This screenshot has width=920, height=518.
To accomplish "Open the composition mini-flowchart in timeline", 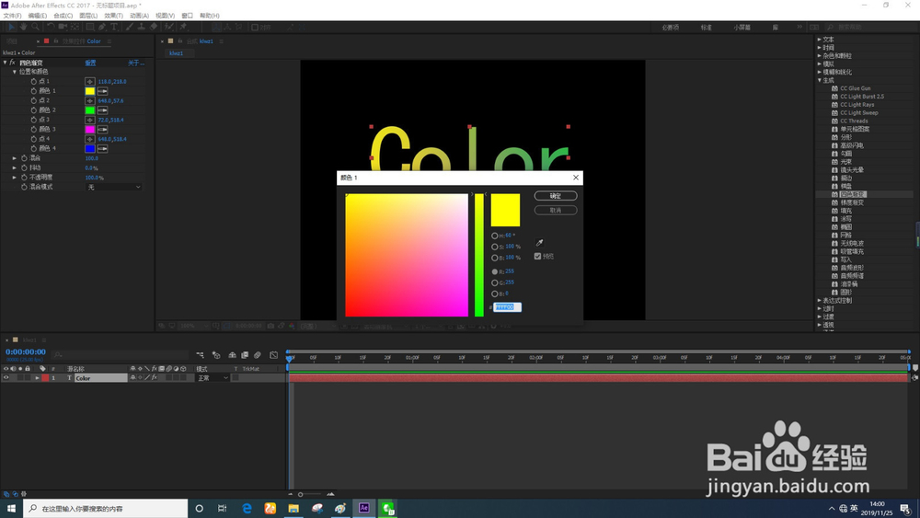I will 200,355.
